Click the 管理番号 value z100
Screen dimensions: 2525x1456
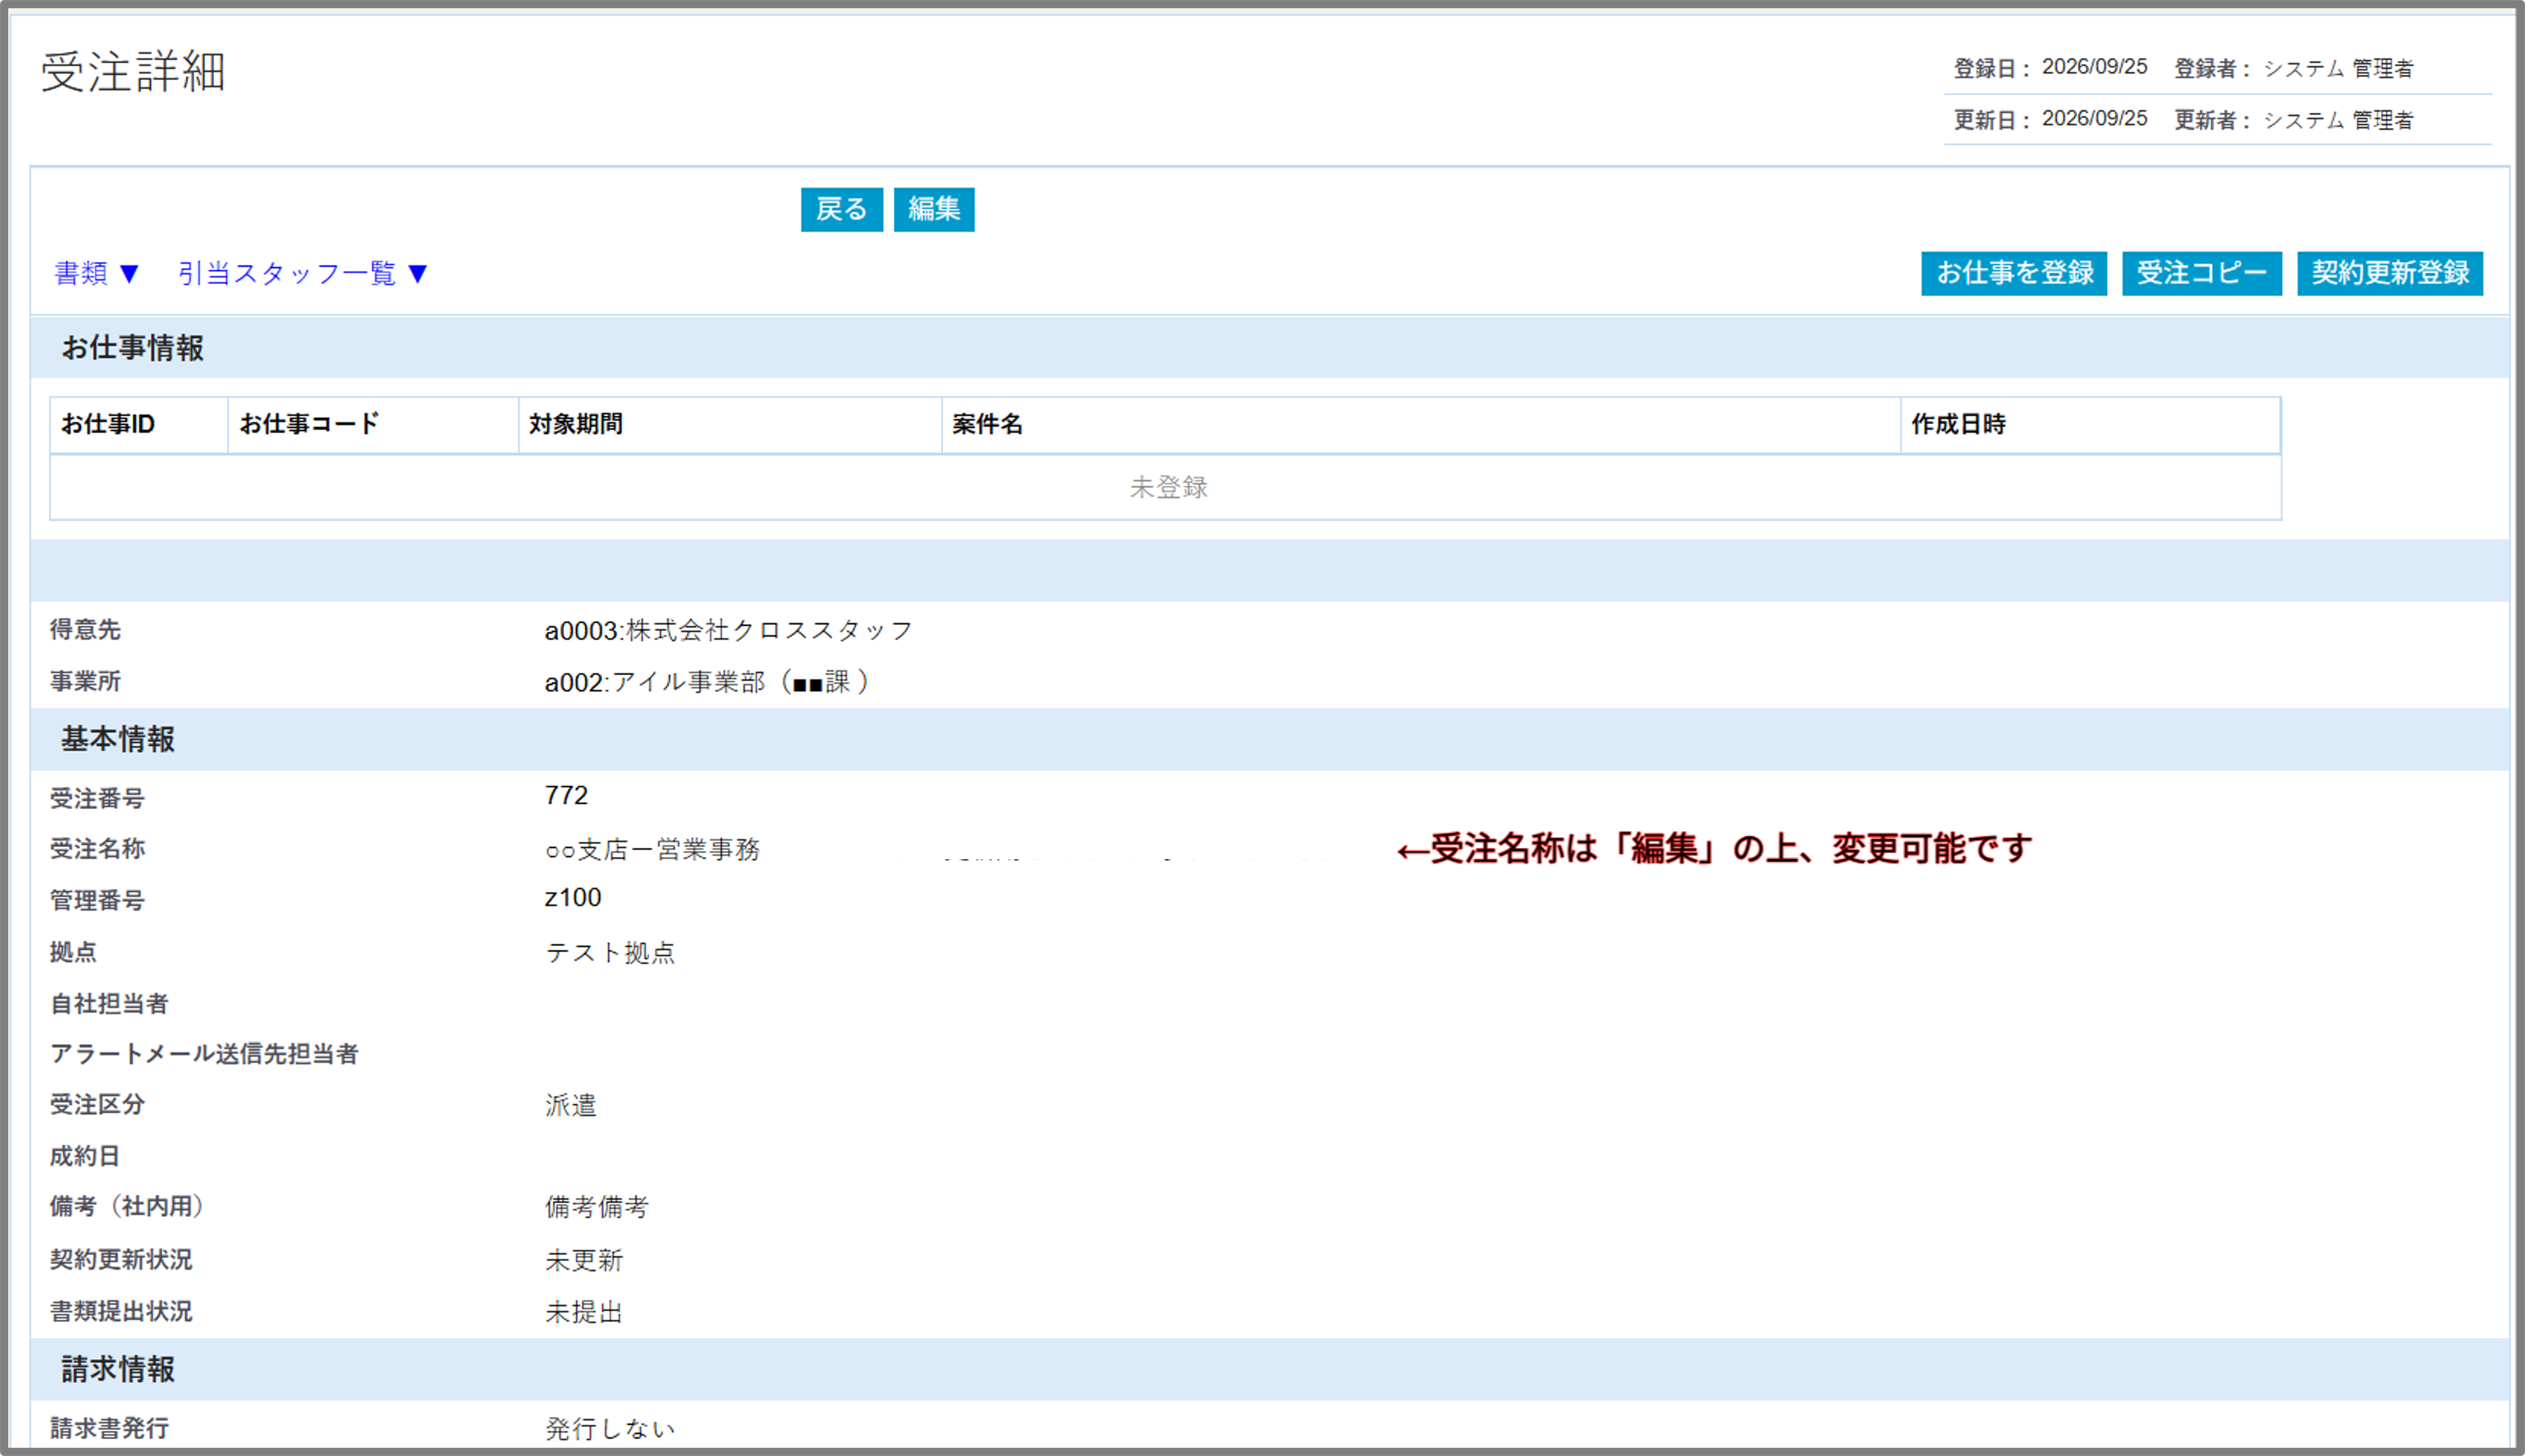[573, 897]
